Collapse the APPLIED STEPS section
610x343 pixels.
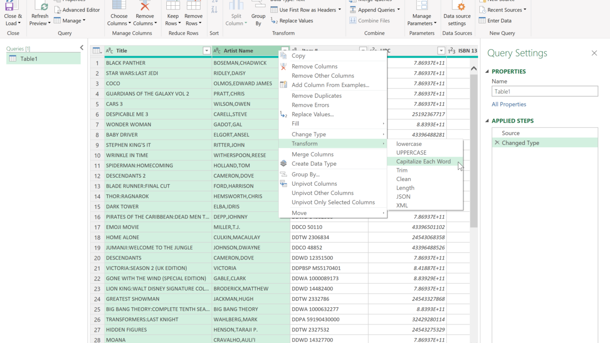tap(487, 121)
